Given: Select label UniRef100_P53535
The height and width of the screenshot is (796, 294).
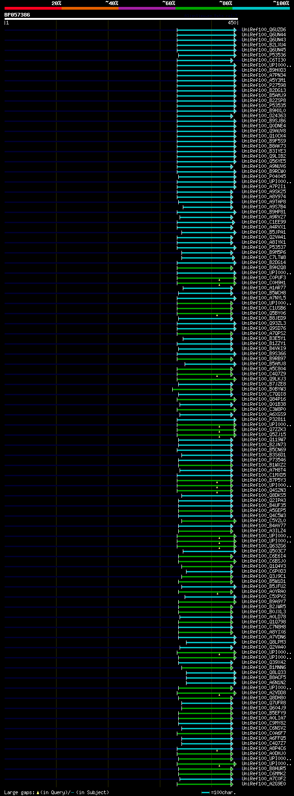Looking at the screenshot, I should pyautogui.click(x=264, y=106).
